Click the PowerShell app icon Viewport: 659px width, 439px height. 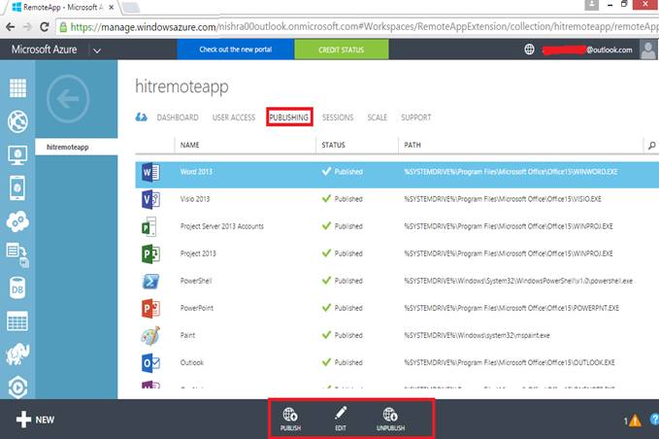point(150,281)
